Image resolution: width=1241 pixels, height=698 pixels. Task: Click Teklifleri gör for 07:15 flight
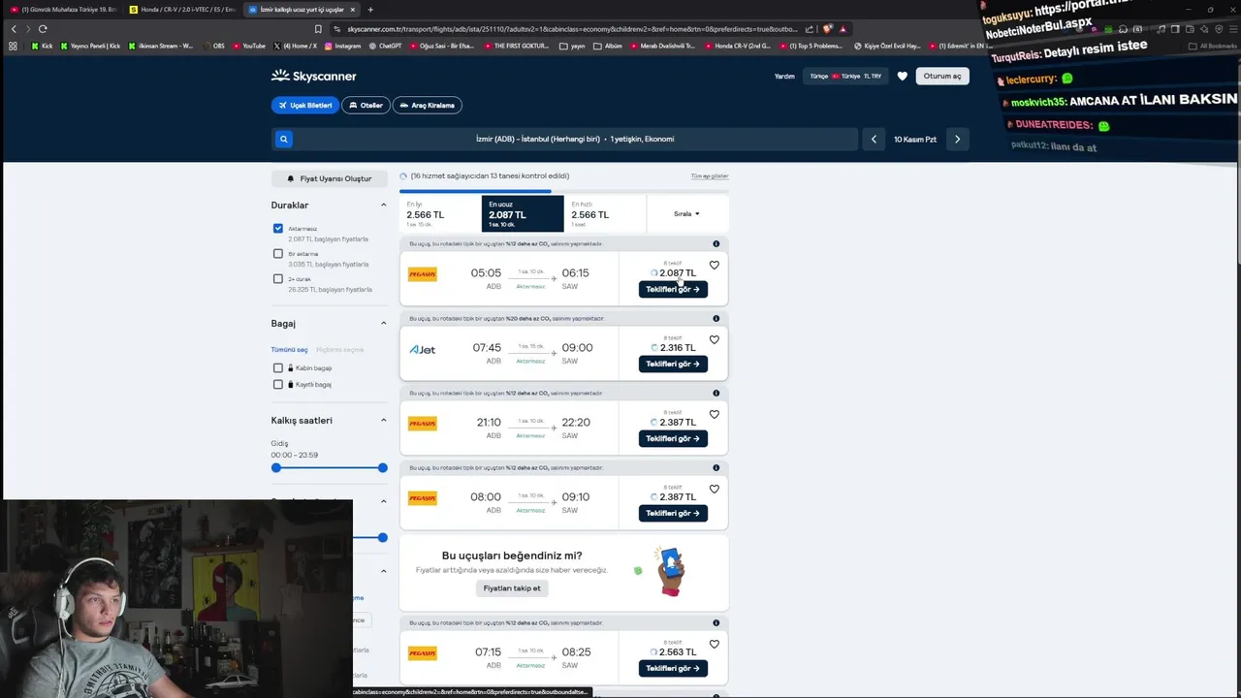pos(673,668)
